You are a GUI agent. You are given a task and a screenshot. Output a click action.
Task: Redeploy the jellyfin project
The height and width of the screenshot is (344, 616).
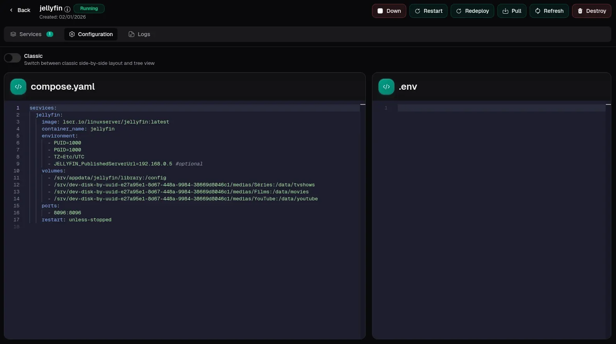coord(472,11)
